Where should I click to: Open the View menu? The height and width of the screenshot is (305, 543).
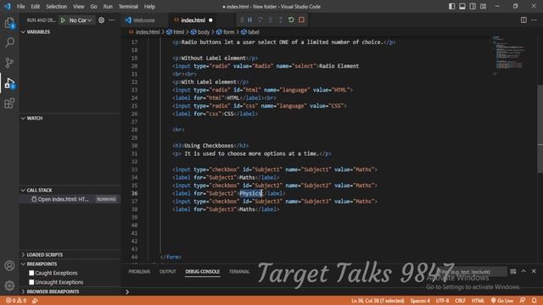point(79,6)
